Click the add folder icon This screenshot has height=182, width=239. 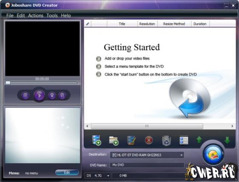[x=114, y=141]
